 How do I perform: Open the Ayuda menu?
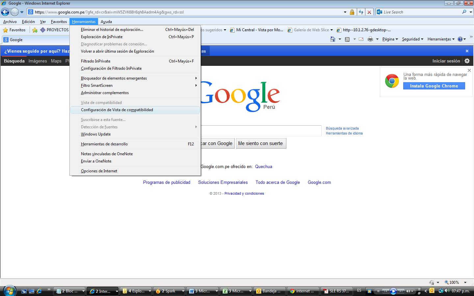106,21
